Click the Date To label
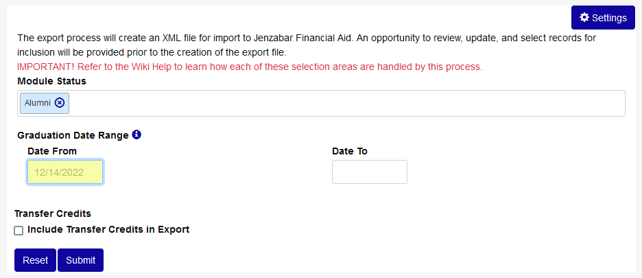This screenshot has height=278, width=642. point(350,151)
